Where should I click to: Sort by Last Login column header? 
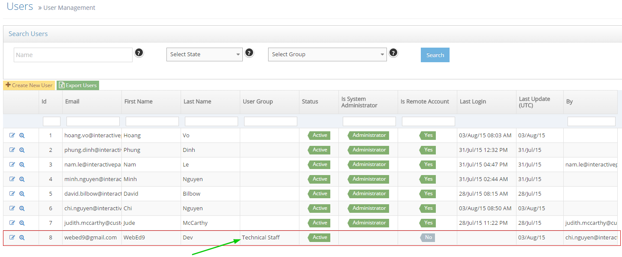point(473,102)
